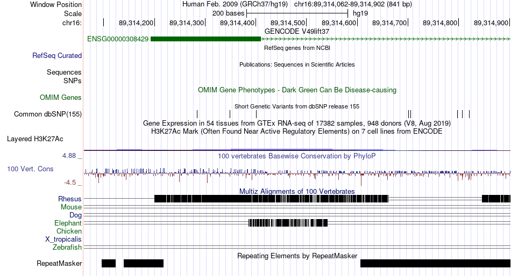Click the large RepeatMasker block on right

[435, 263]
